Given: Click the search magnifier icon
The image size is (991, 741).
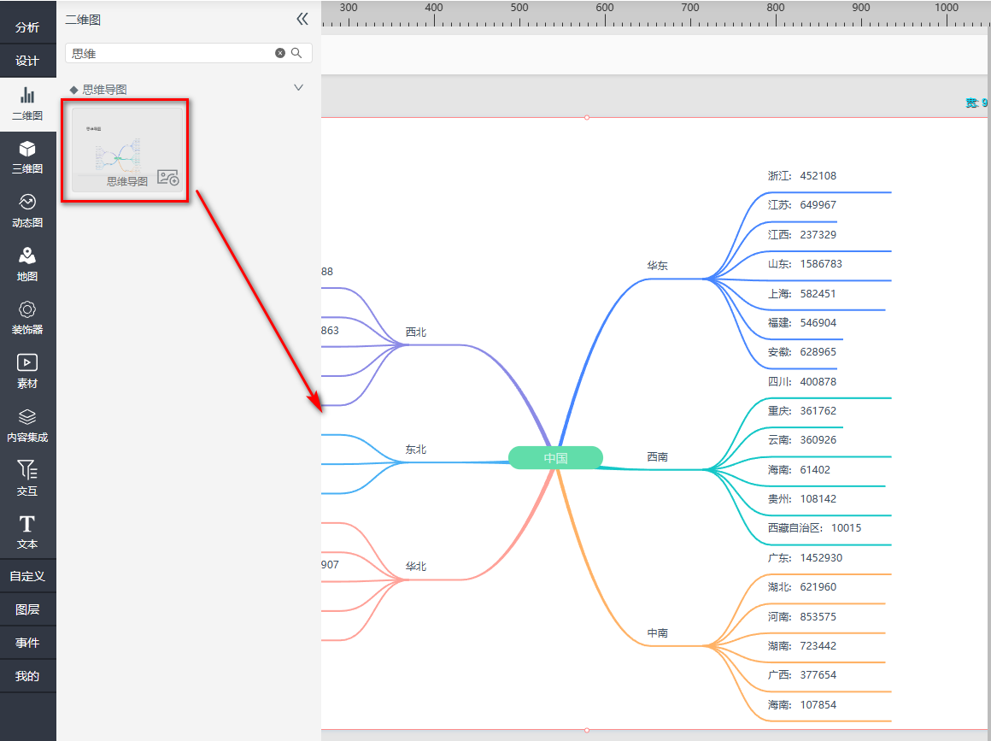Looking at the screenshot, I should click(x=296, y=53).
